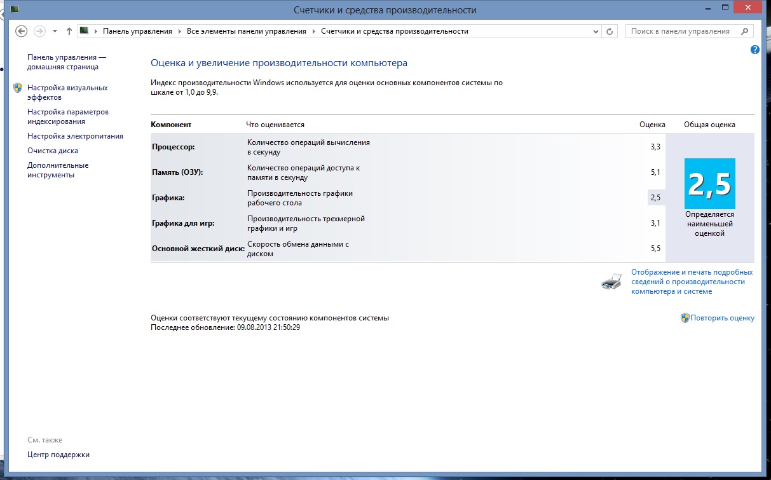The width and height of the screenshot is (771, 480).
Task: Click shield icon beside Настройка визуальных эффектов
Action: (x=18, y=88)
